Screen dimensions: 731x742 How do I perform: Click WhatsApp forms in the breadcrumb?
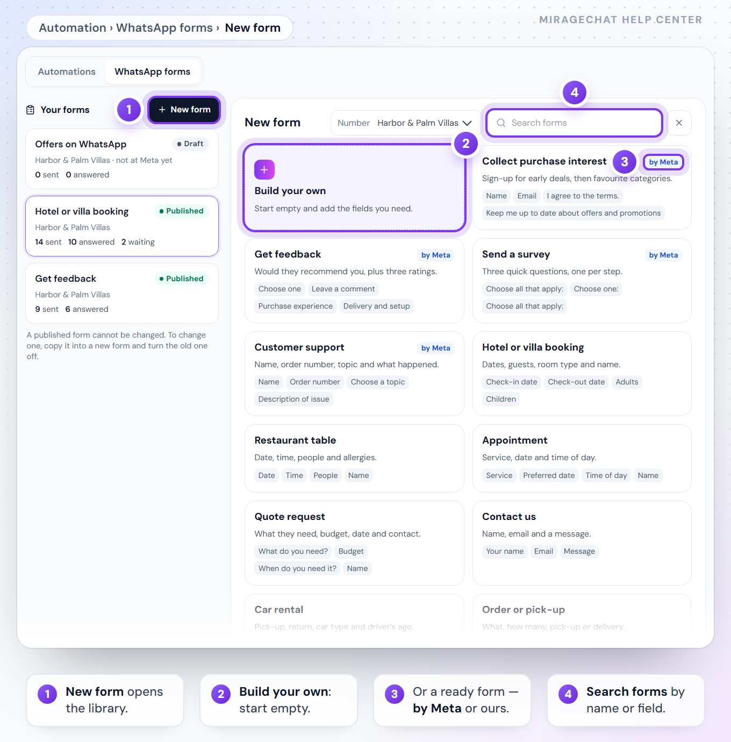point(164,28)
